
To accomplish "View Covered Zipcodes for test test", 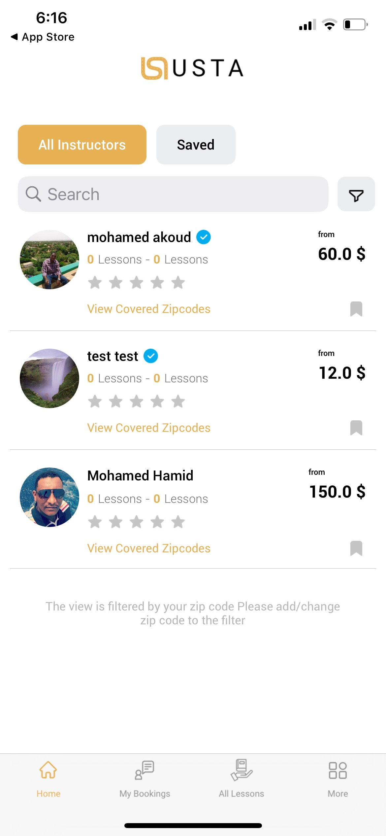I will tap(149, 428).
